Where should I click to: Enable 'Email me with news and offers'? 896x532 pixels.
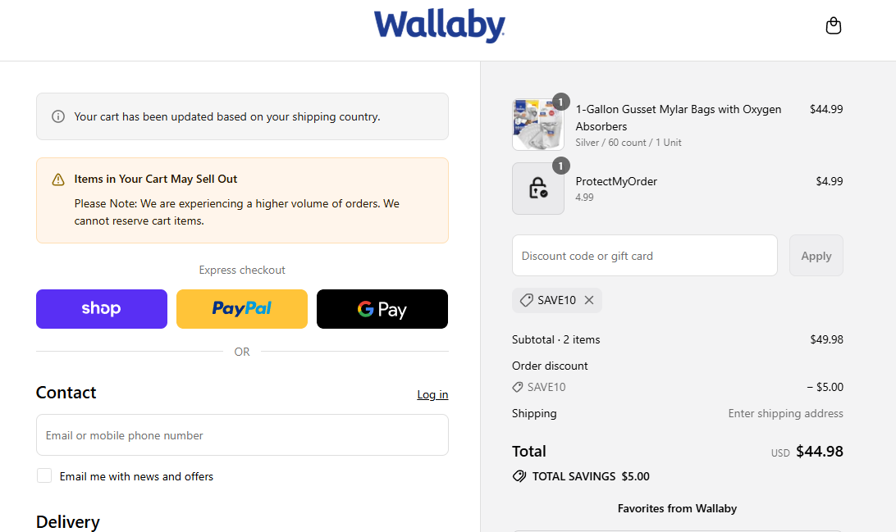43,475
